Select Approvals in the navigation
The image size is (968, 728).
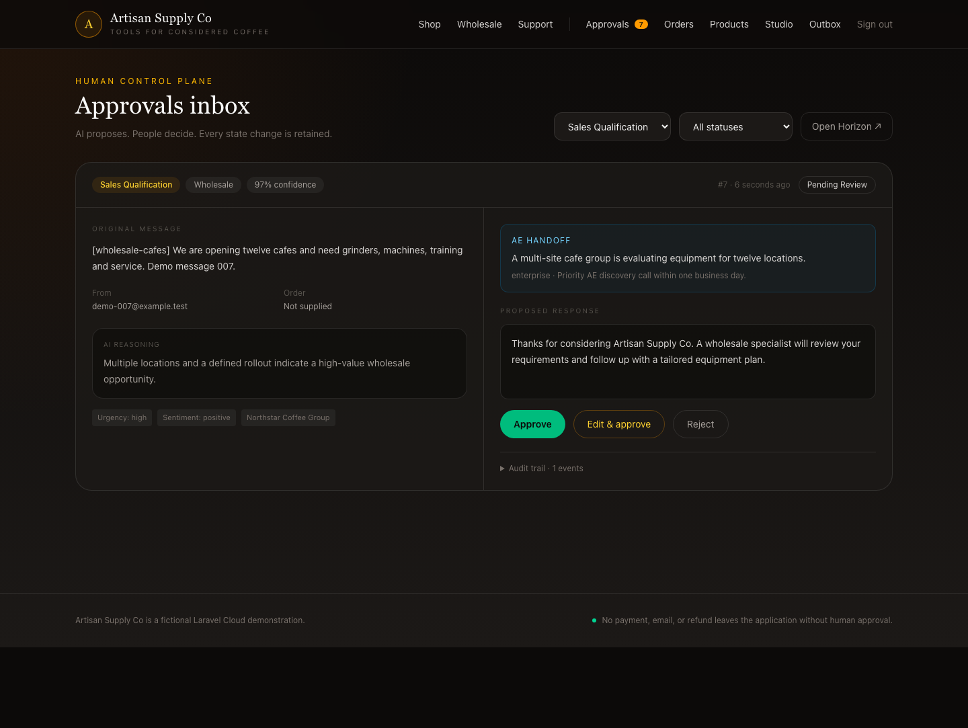(x=607, y=24)
